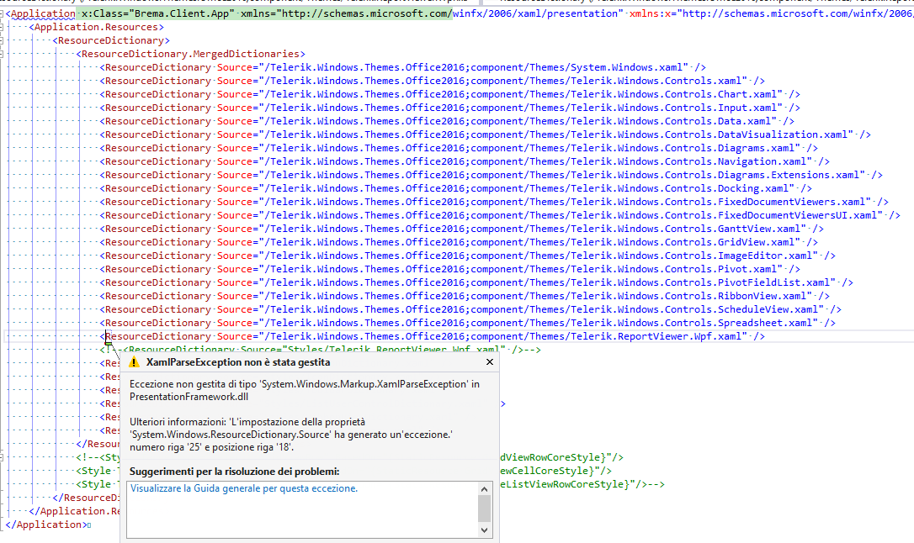Image resolution: width=914 pixels, height=543 pixels.
Task: Click the Controls.Input.xaml source line
Action: click(x=449, y=107)
